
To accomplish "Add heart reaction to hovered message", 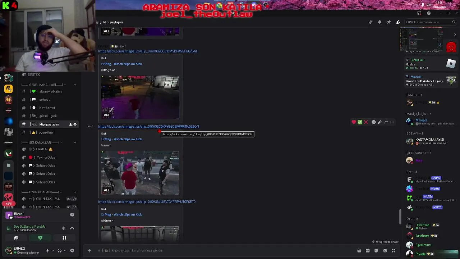I will pyautogui.click(x=354, y=122).
